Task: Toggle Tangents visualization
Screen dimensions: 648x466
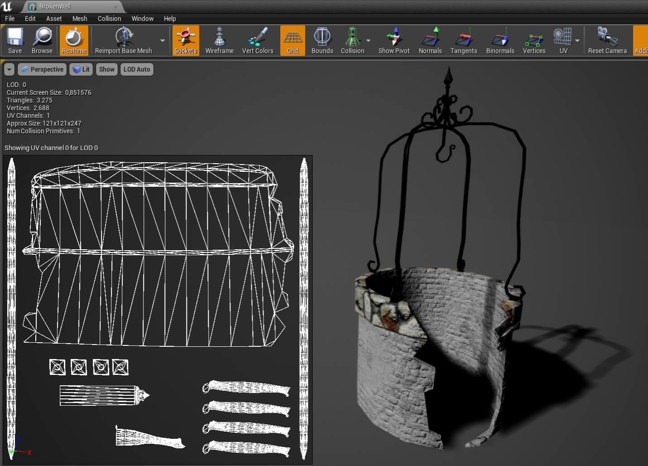Action: click(x=464, y=40)
